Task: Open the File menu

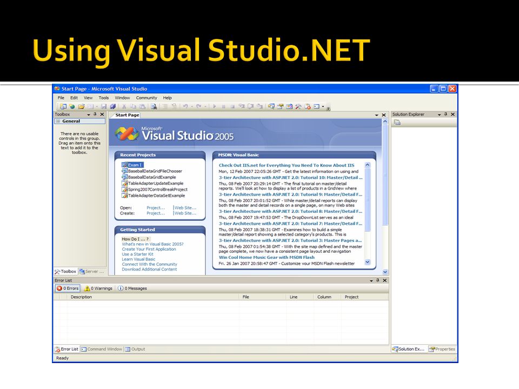Action: coord(61,98)
